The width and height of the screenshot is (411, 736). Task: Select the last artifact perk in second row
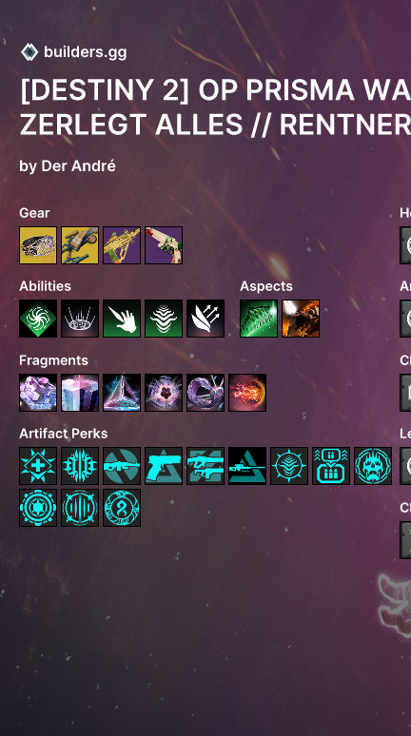point(122,508)
